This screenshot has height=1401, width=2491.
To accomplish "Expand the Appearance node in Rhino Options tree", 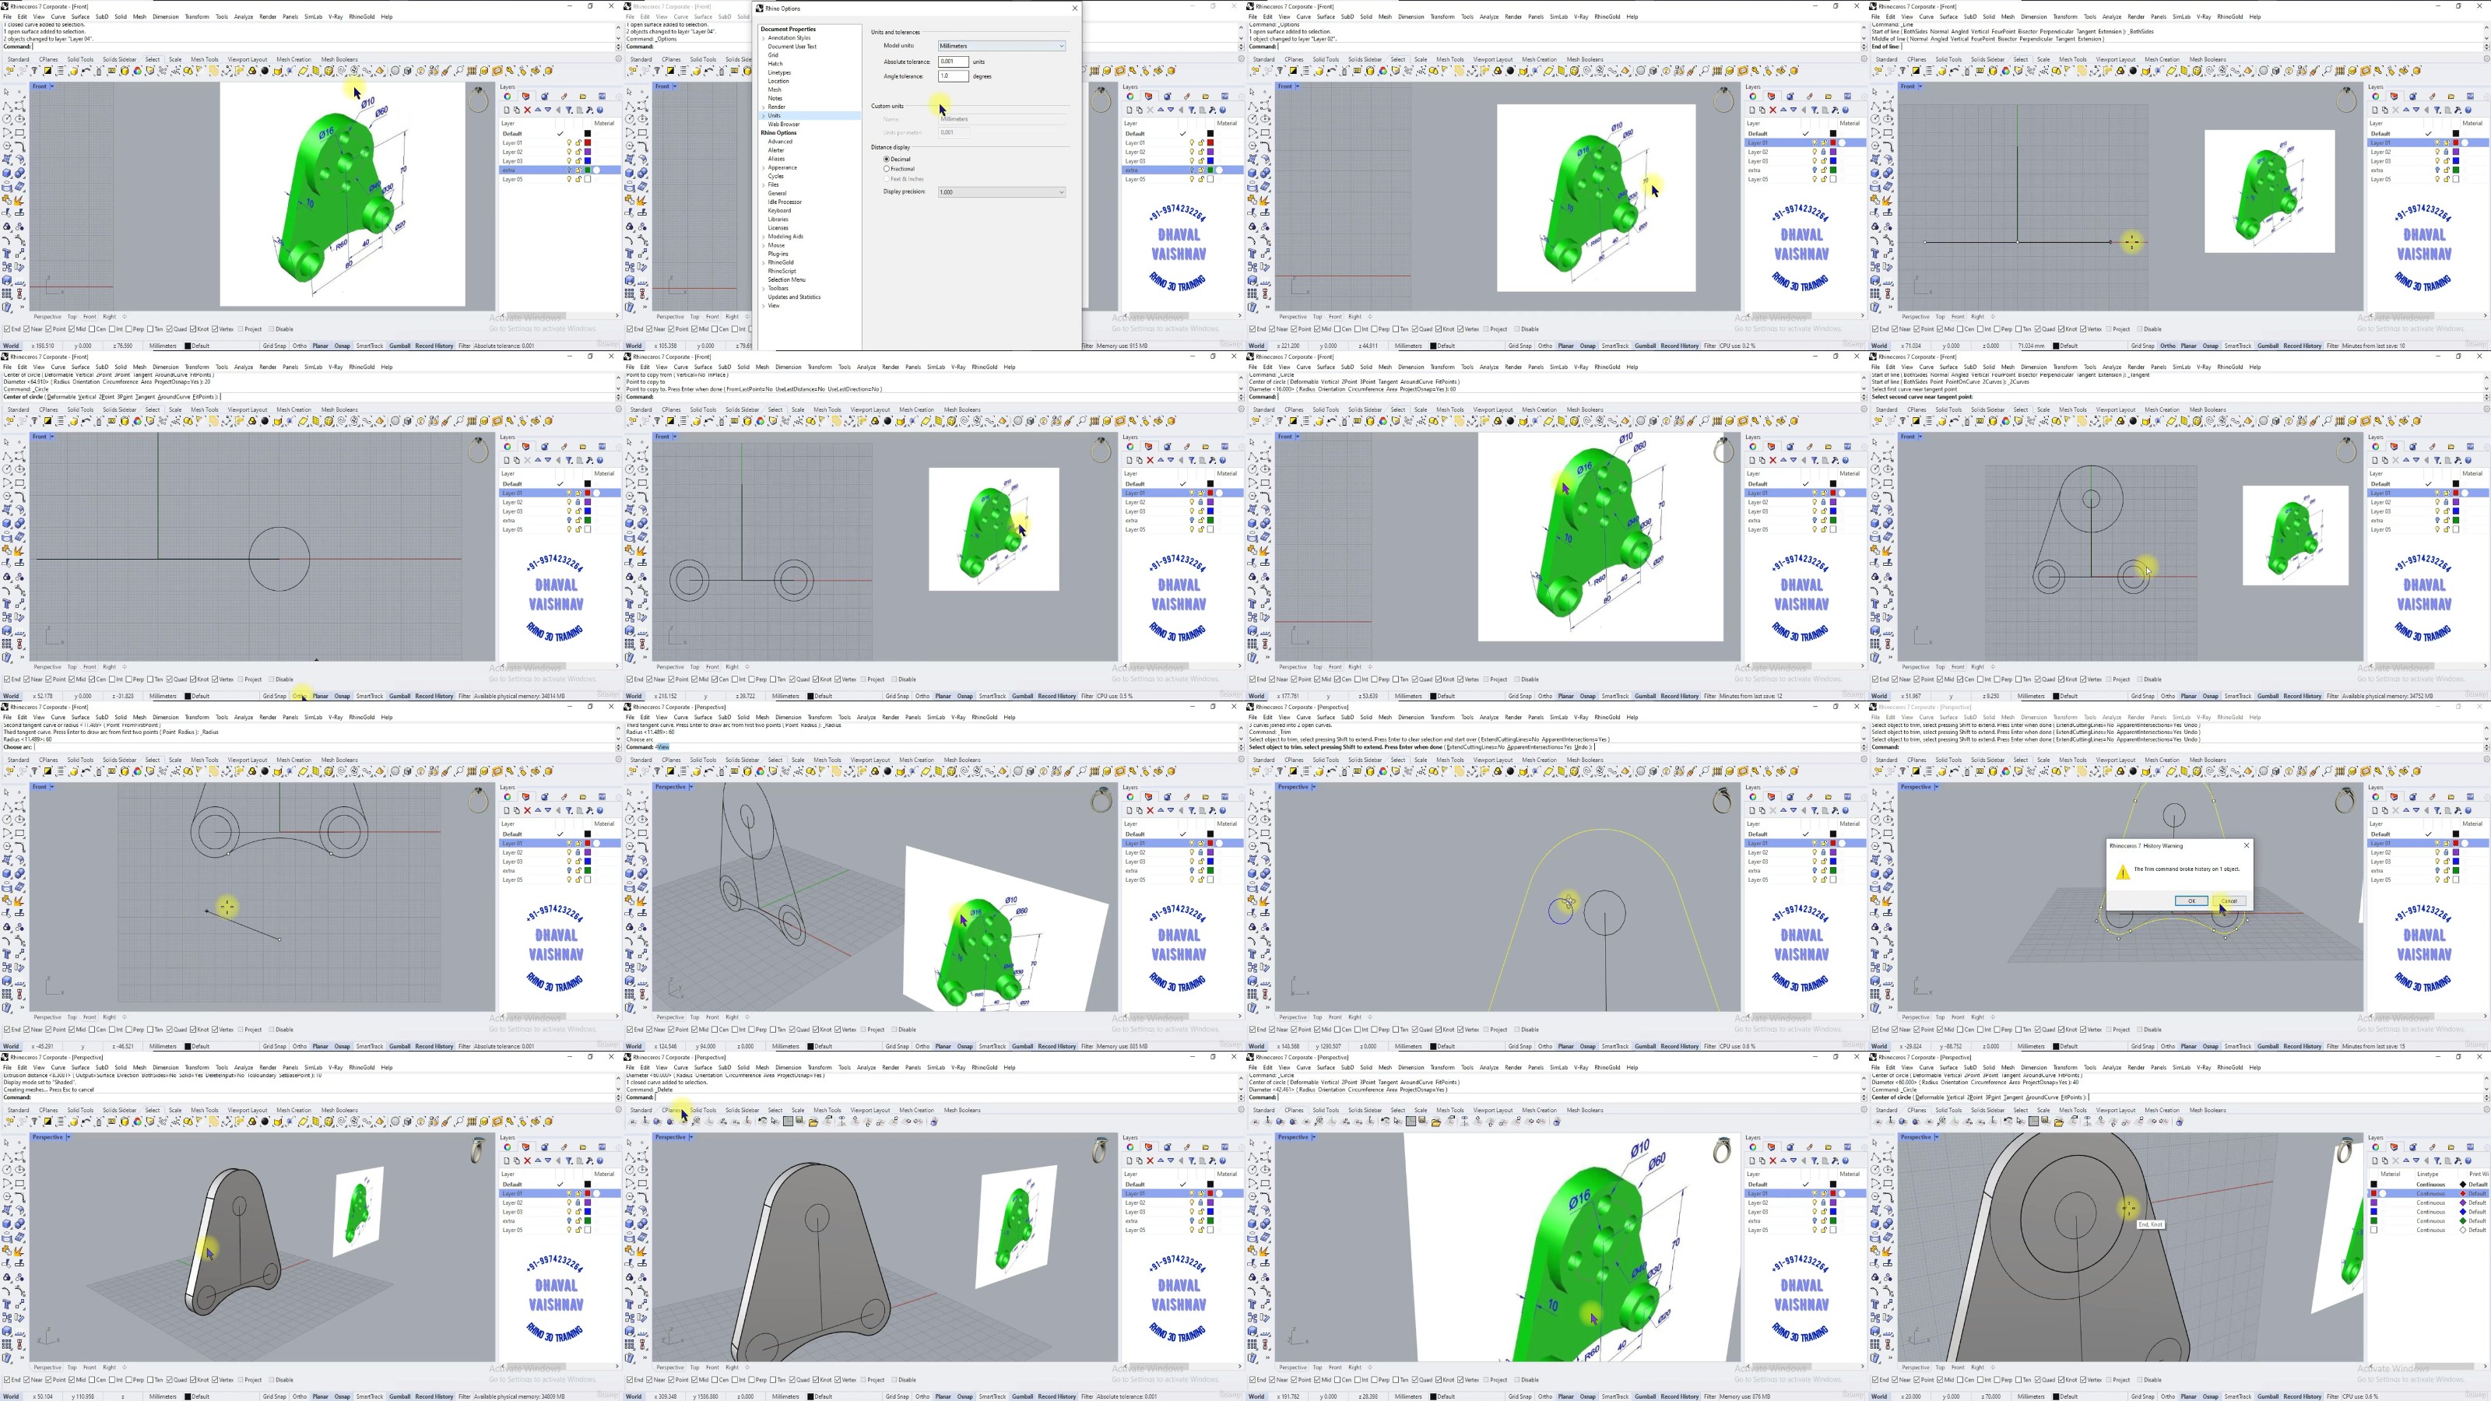I will tap(764, 167).
